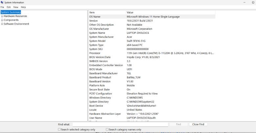Select the Embedded Controller Version row
This screenshot has height=133, width=256.
tap(152, 65)
